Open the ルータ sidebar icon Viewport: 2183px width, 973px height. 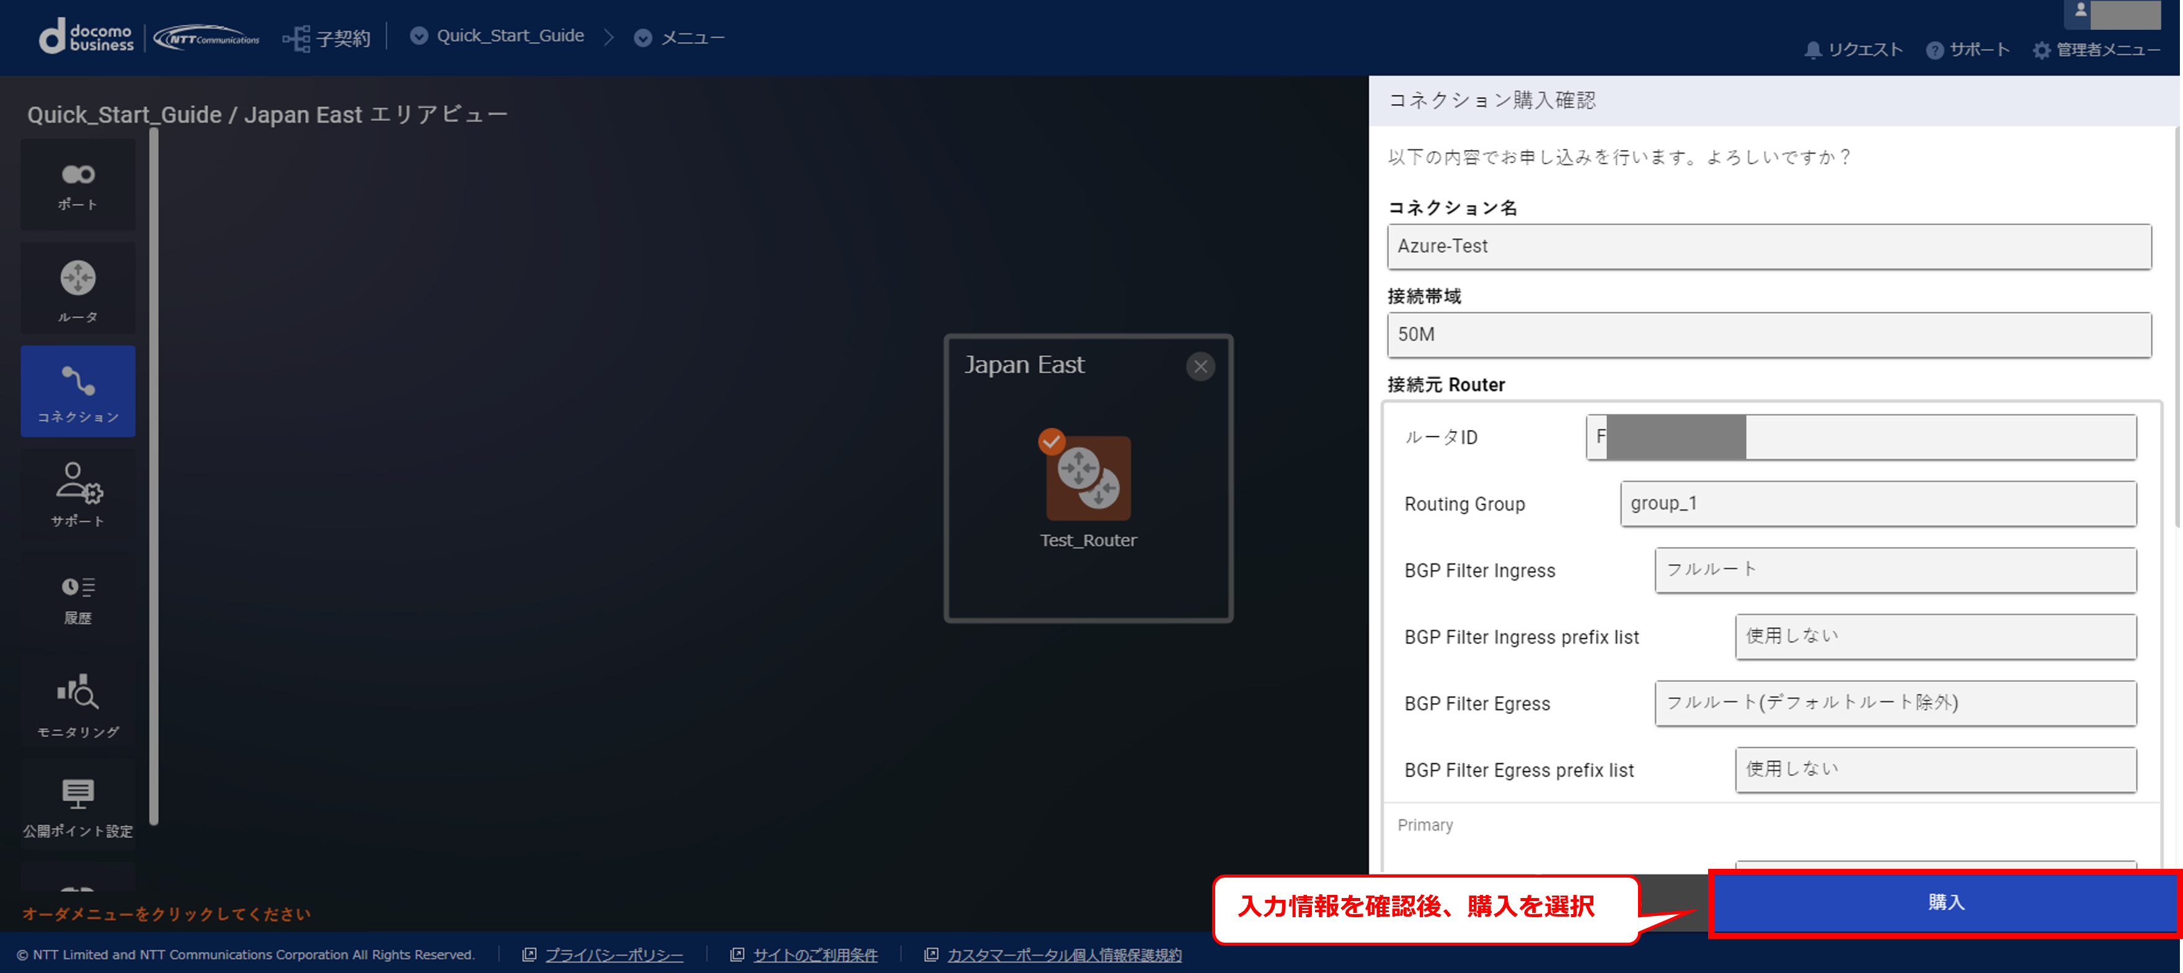[x=78, y=288]
